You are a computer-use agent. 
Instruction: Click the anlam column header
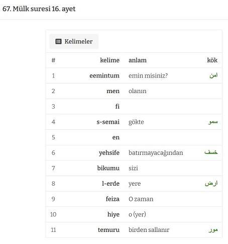(x=138, y=60)
